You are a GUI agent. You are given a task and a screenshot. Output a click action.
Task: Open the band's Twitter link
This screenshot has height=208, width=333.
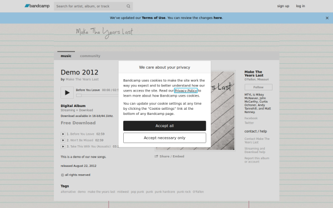[x=249, y=123]
